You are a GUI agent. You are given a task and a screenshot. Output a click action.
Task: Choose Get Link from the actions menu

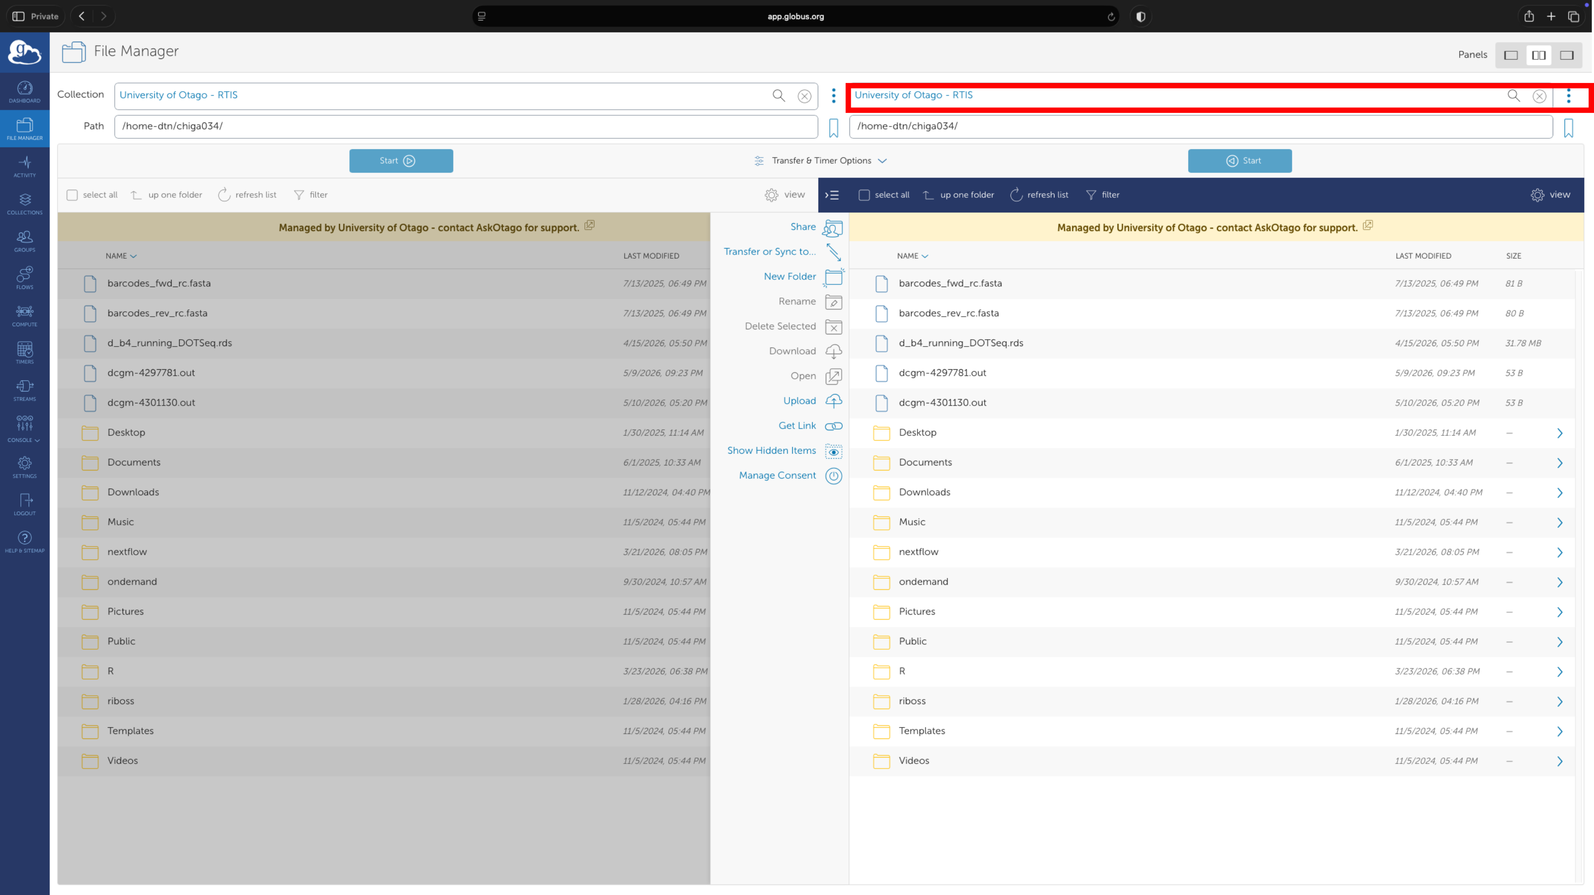810,425
